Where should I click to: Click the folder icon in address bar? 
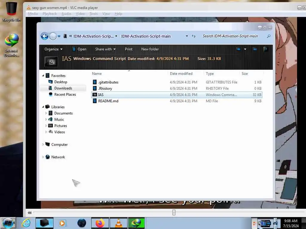(65, 36)
